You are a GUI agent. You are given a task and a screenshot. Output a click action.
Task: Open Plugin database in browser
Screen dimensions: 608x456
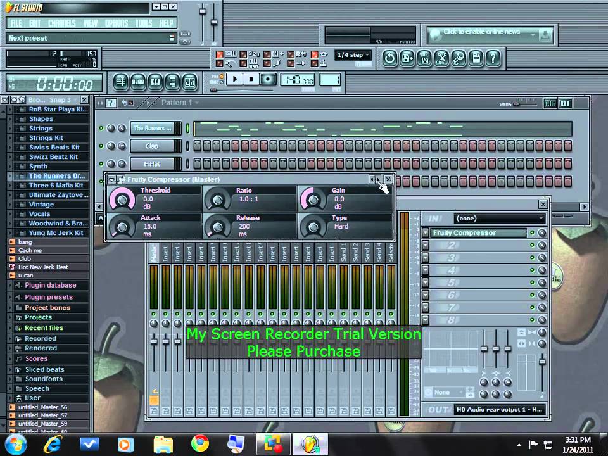click(x=51, y=285)
